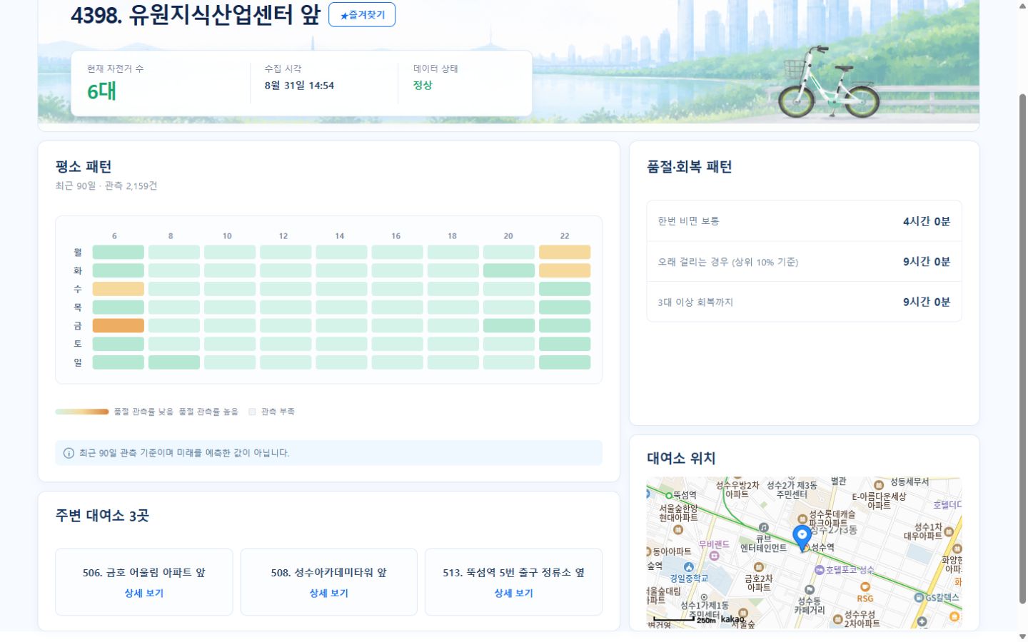This screenshot has height=642, width=1028.
Task: Click the 금 row label in heatmap
Action: pos(78,326)
